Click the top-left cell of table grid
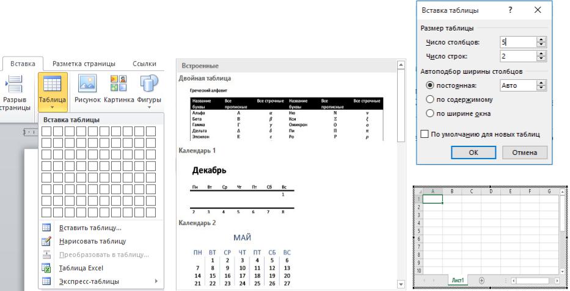 point(46,131)
